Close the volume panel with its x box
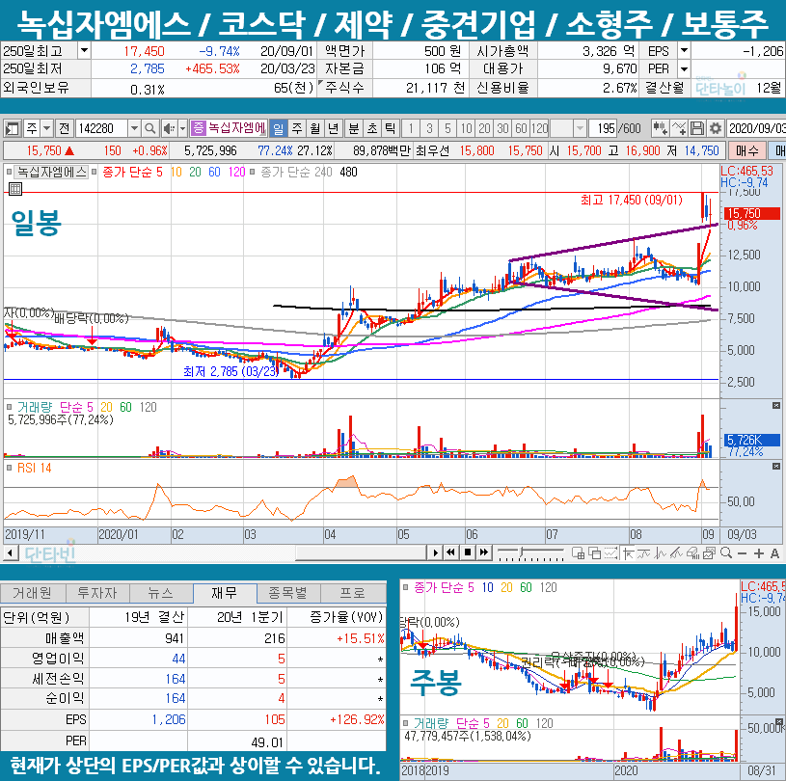 (776, 406)
